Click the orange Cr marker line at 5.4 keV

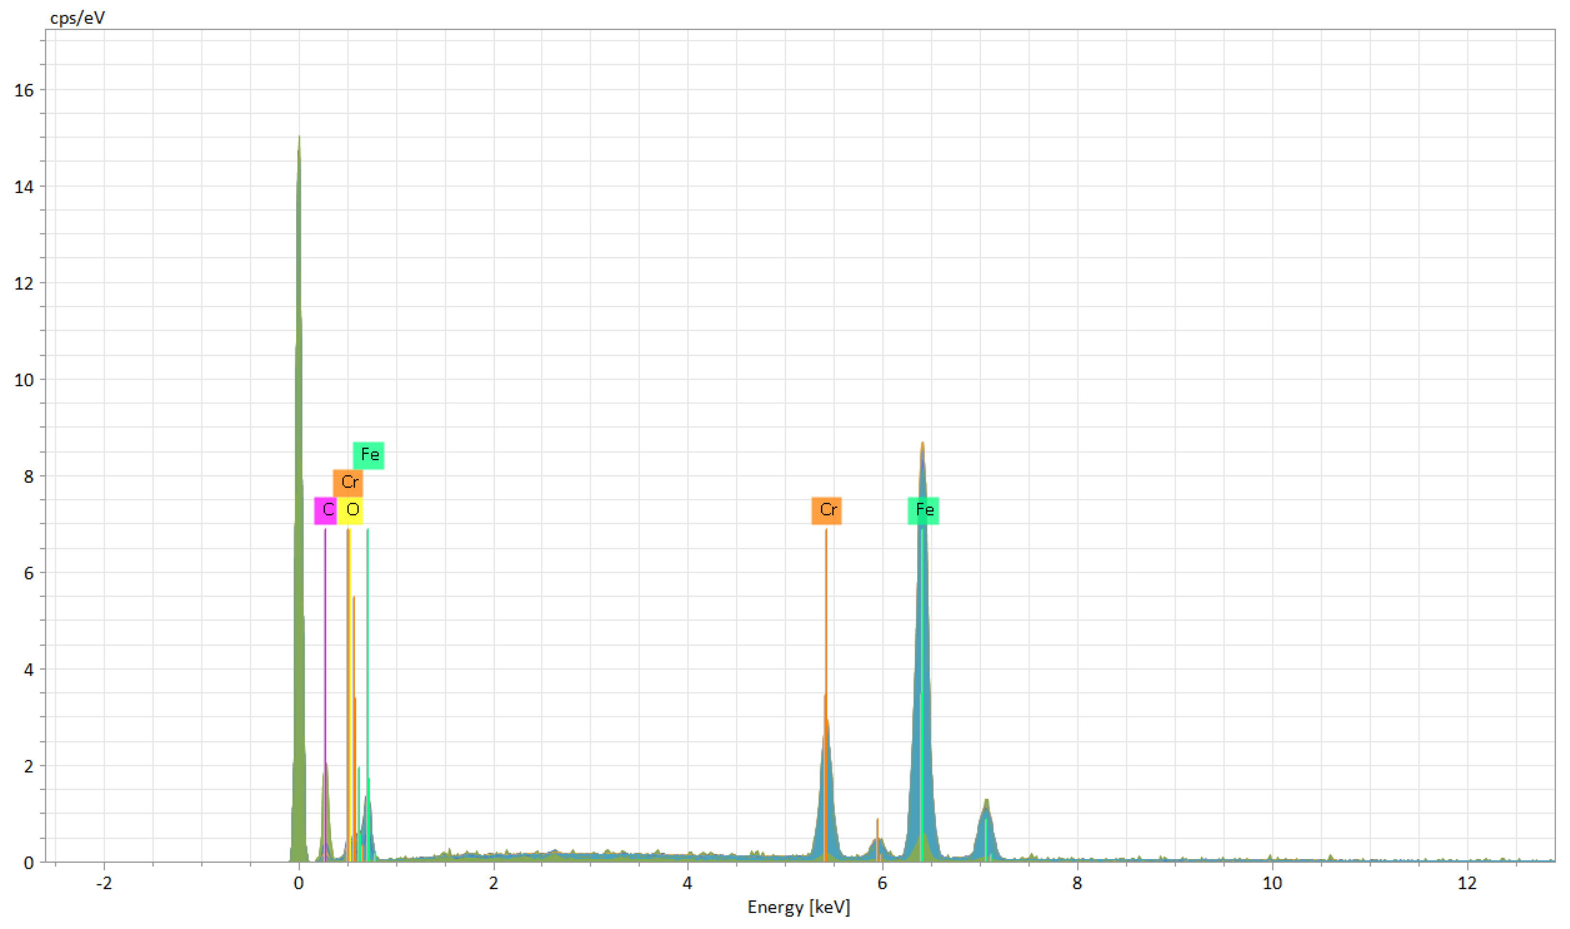tap(826, 595)
